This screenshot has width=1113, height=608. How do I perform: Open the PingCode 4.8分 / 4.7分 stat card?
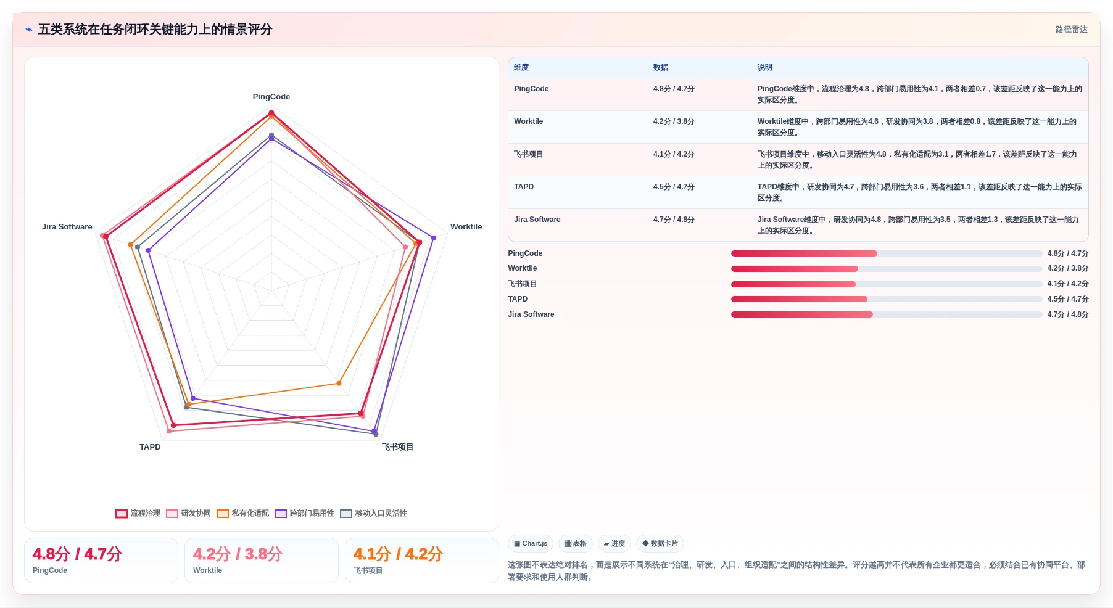[x=101, y=561]
